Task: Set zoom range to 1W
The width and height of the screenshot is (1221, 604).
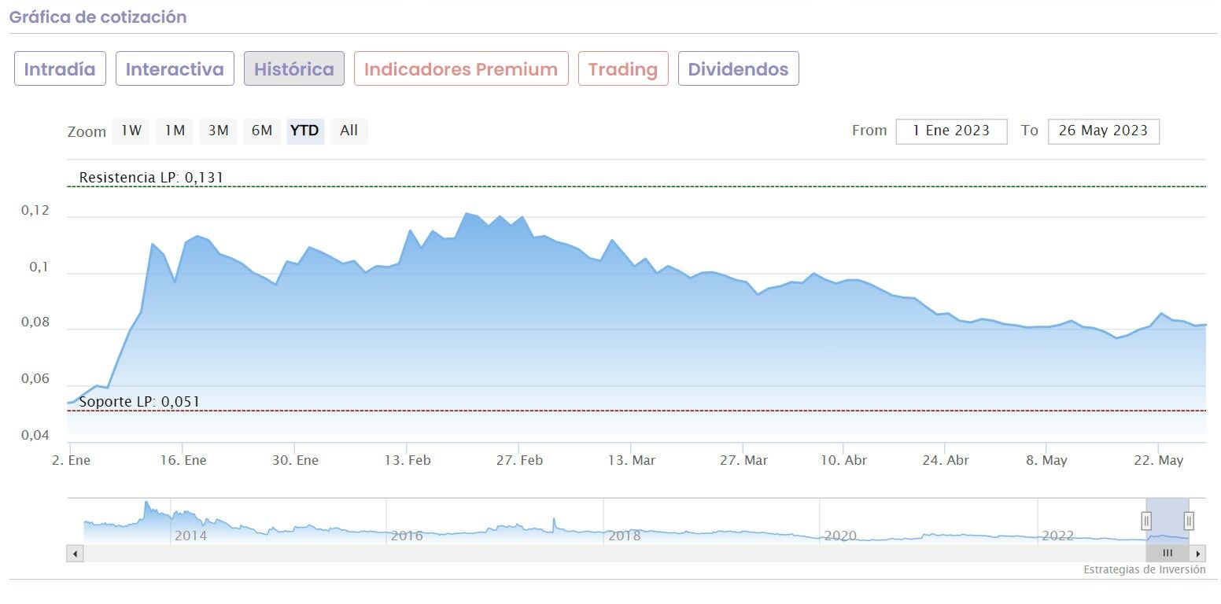Action: pyautogui.click(x=131, y=131)
